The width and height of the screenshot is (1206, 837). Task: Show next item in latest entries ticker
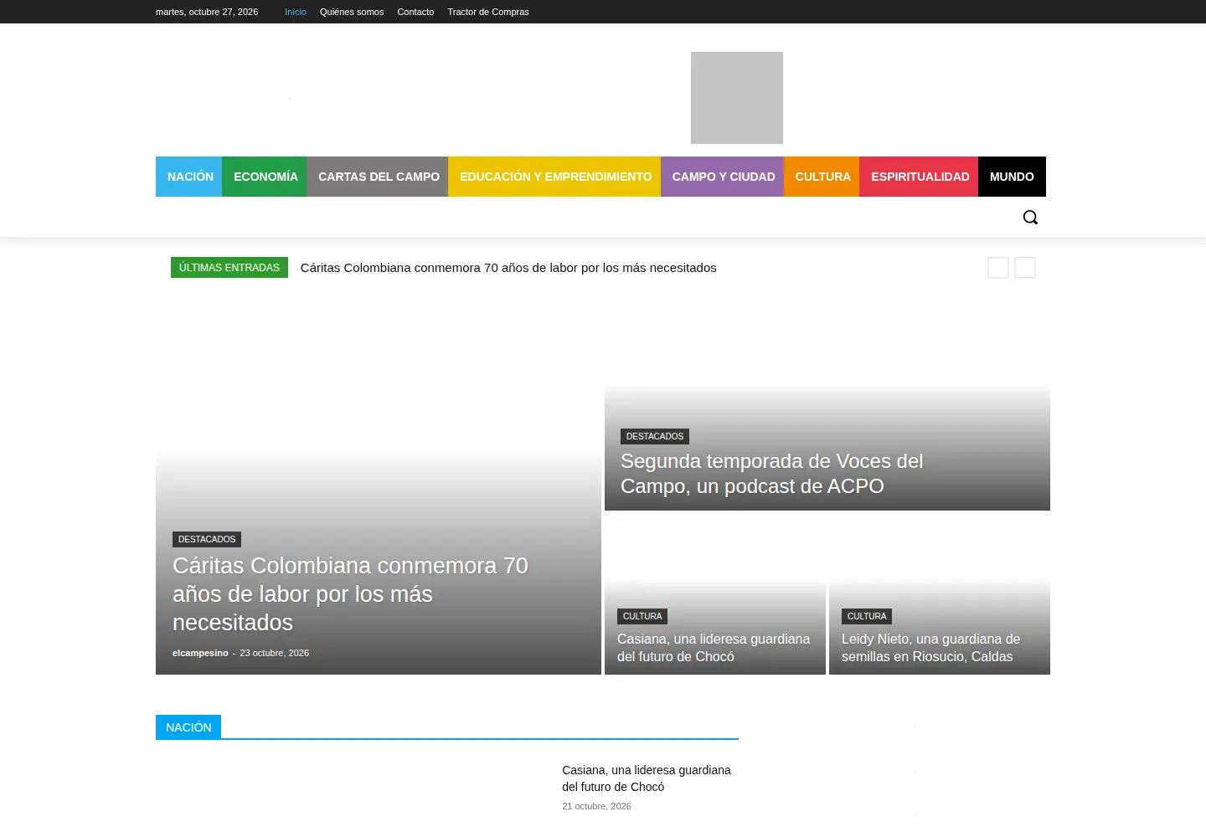point(1025,268)
